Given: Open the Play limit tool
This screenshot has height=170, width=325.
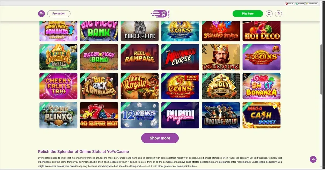Looking at the screenshot, I should click(x=300, y=4).
